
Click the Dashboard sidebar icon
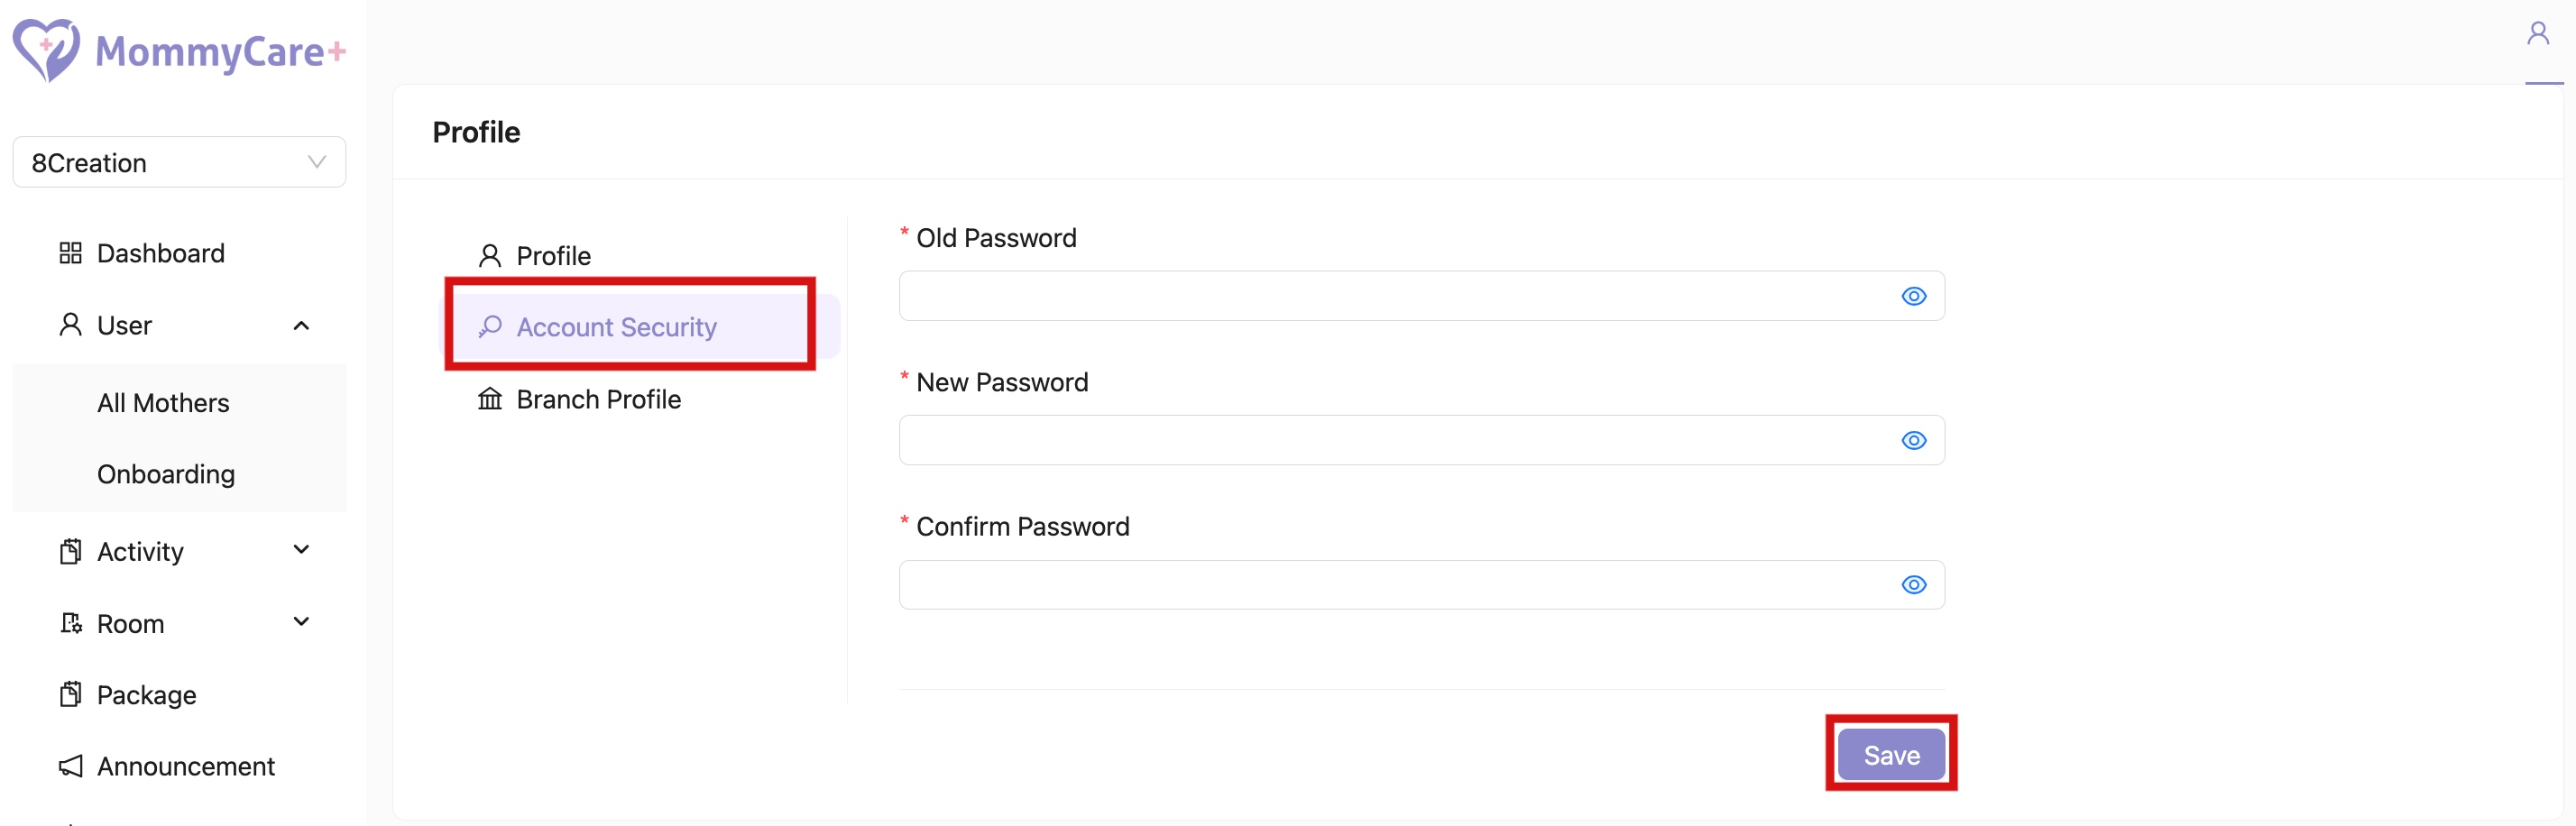point(70,253)
